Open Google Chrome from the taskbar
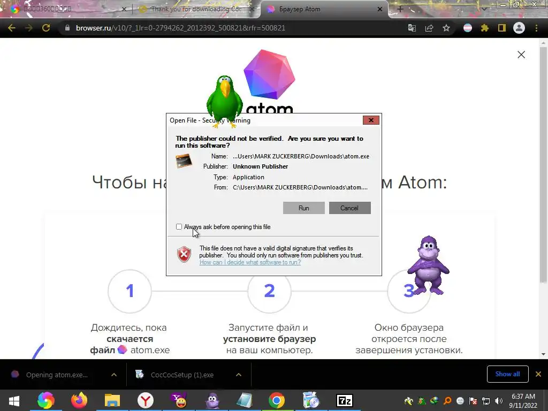 pyautogui.click(x=277, y=400)
